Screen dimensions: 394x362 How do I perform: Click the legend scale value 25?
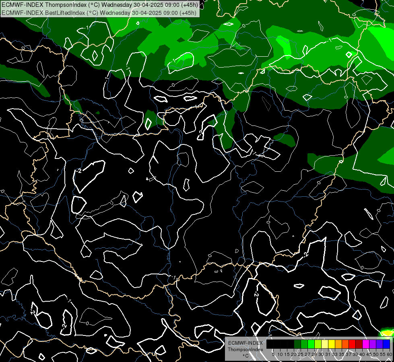[301, 354]
